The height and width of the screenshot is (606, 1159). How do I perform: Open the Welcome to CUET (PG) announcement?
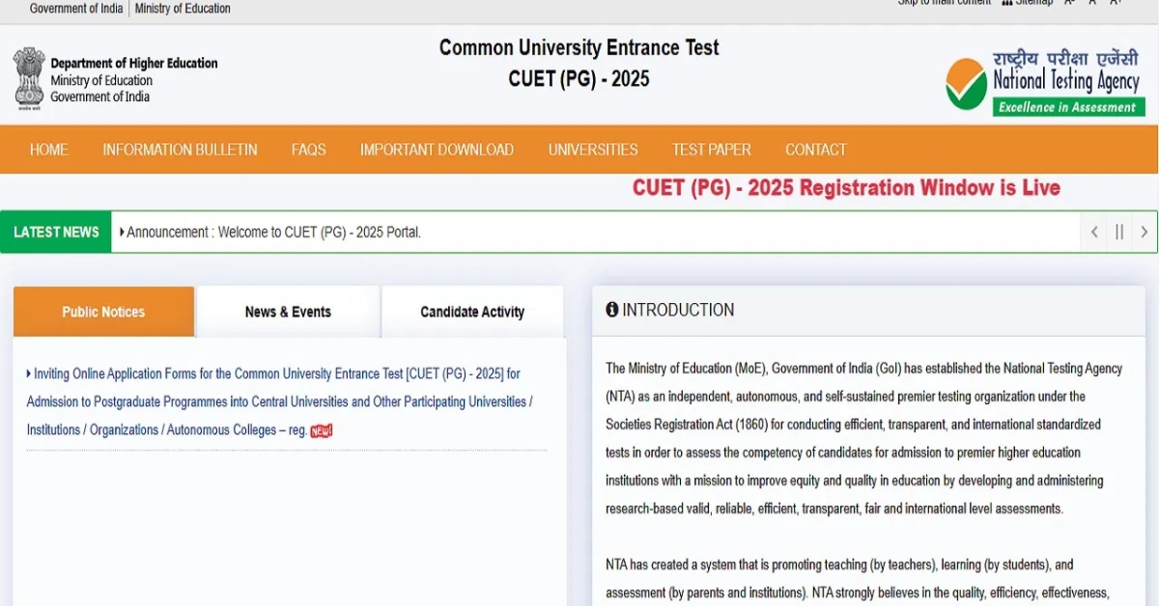point(274,233)
